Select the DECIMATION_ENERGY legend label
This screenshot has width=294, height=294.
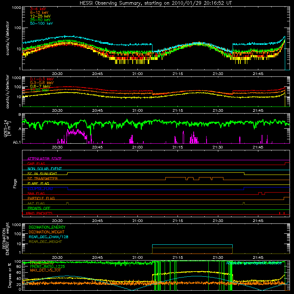47,227
